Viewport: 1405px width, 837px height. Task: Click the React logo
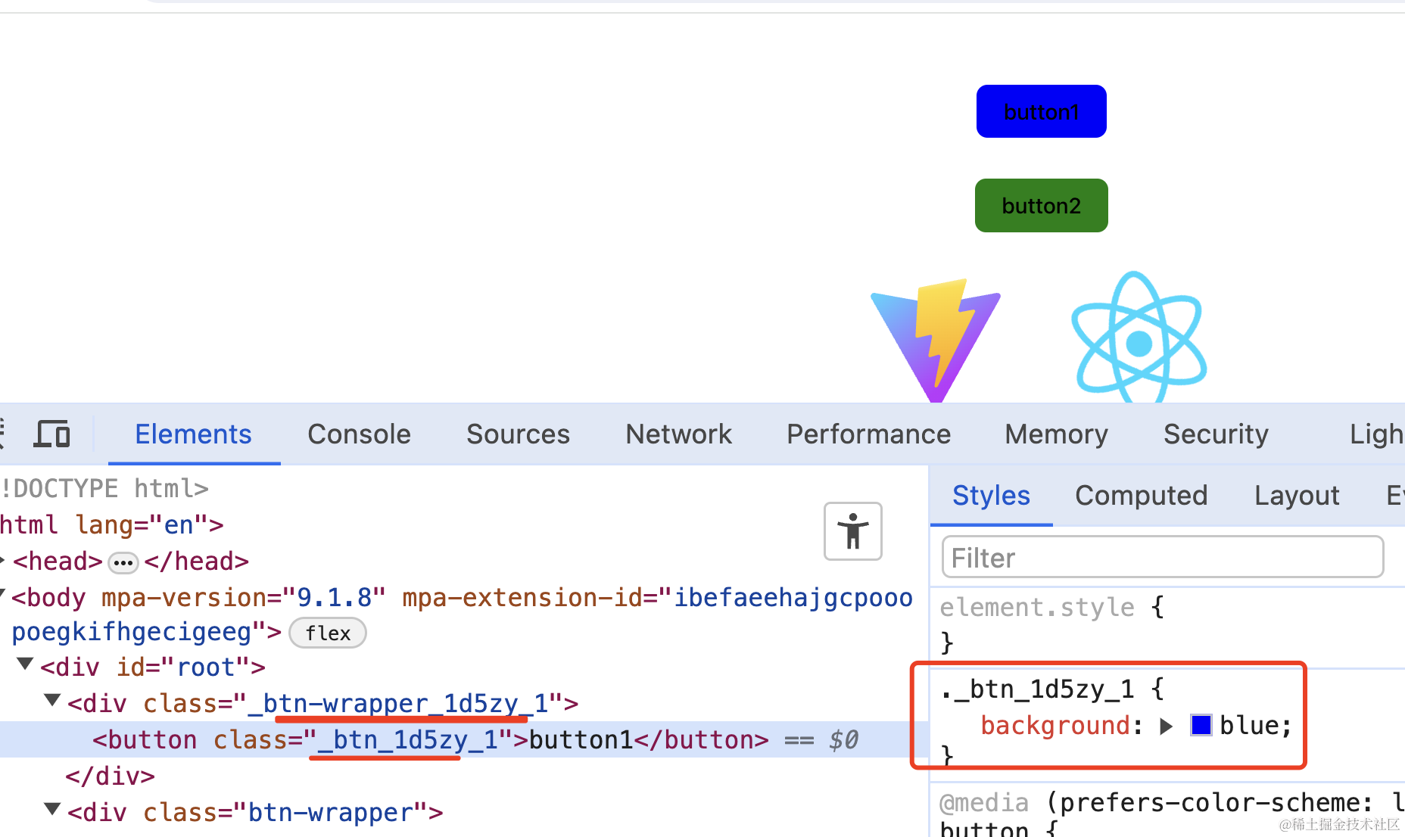1139,338
